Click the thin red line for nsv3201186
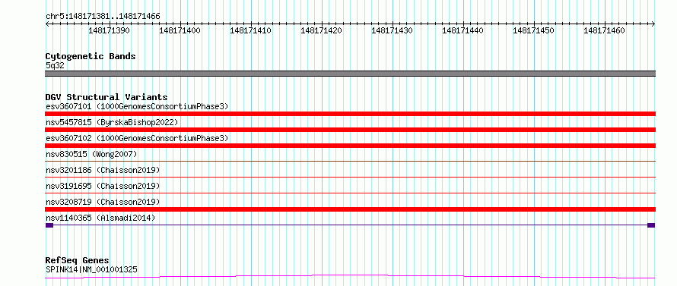 [x=350, y=177]
